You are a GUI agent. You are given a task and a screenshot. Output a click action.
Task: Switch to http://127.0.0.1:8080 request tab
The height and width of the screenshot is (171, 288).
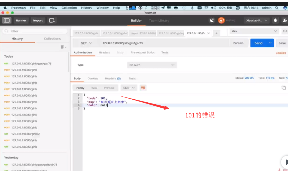pyautogui.click(x=142, y=33)
